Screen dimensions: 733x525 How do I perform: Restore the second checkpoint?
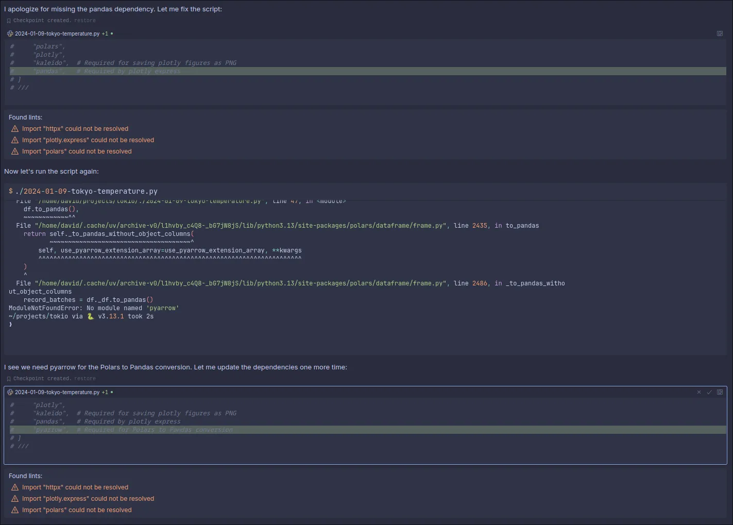click(x=85, y=379)
